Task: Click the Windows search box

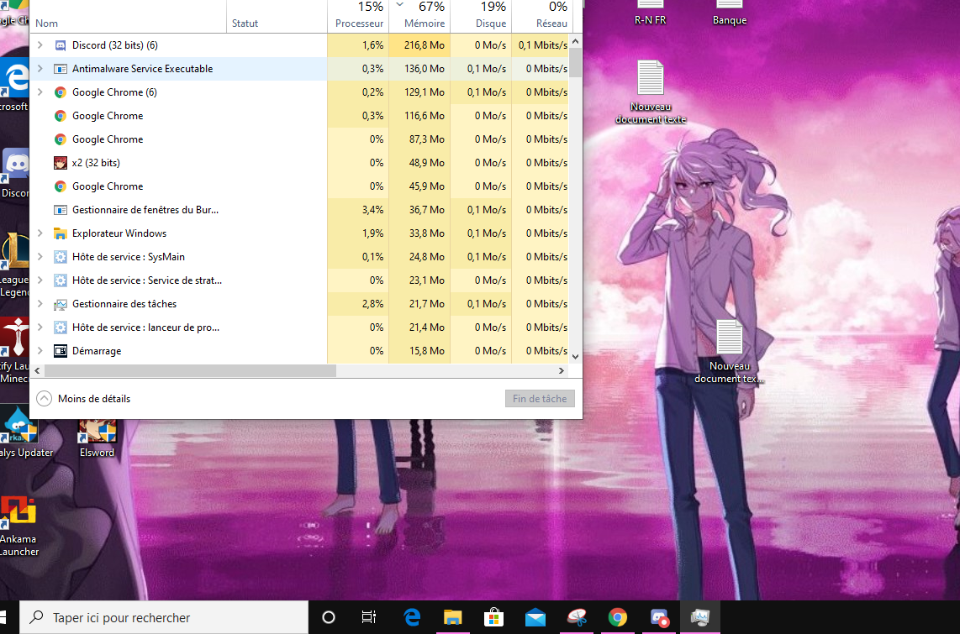Action: coord(164,617)
